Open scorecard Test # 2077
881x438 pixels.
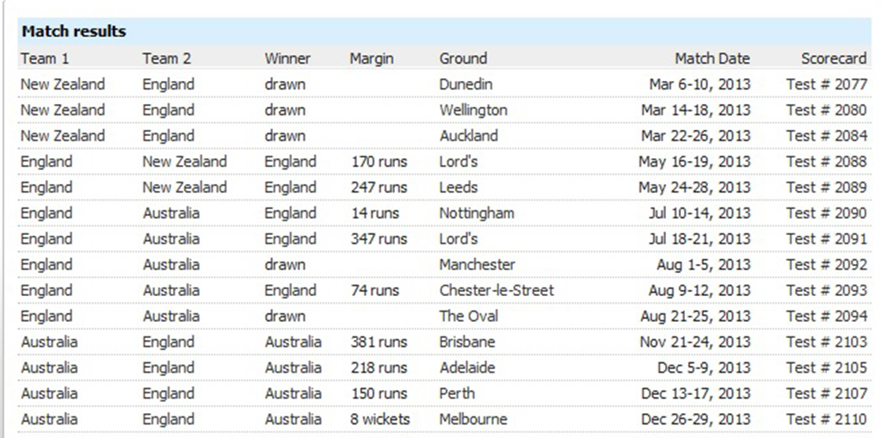click(x=827, y=84)
